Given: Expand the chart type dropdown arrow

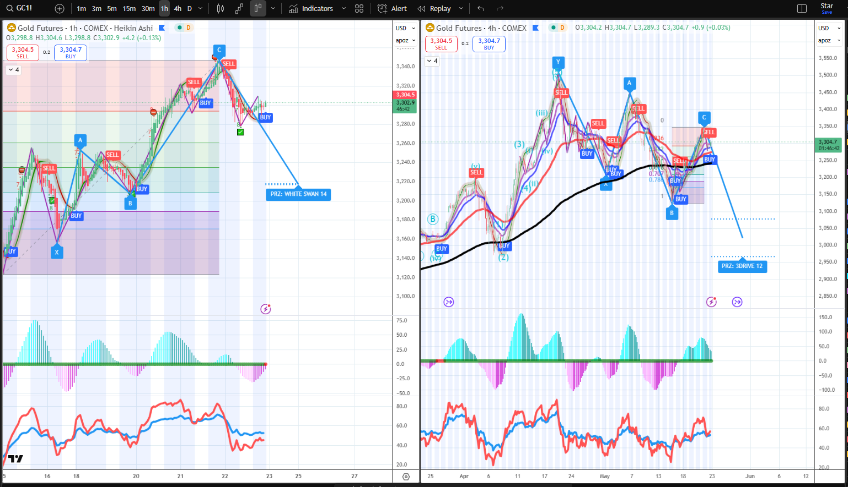Looking at the screenshot, I should coord(273,9).
